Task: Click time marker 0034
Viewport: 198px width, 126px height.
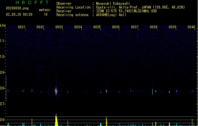Action: [78, 27]
